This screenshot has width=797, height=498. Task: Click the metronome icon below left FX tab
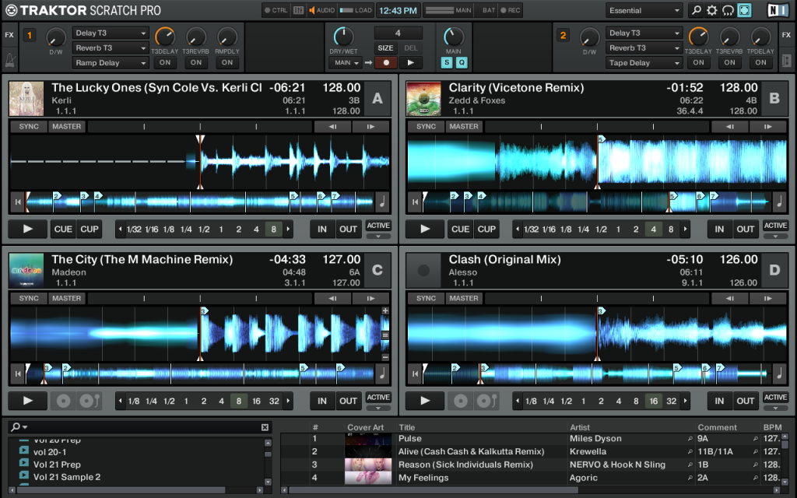point(10,61)
